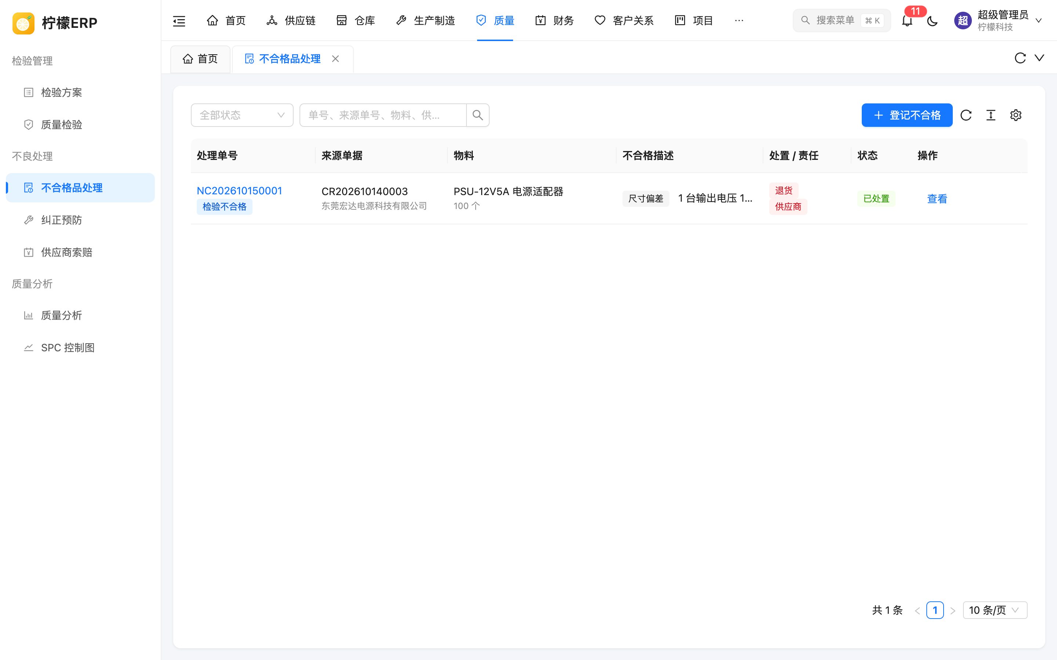
Task: Click the user avatar 超
Action: click(963, 21)
